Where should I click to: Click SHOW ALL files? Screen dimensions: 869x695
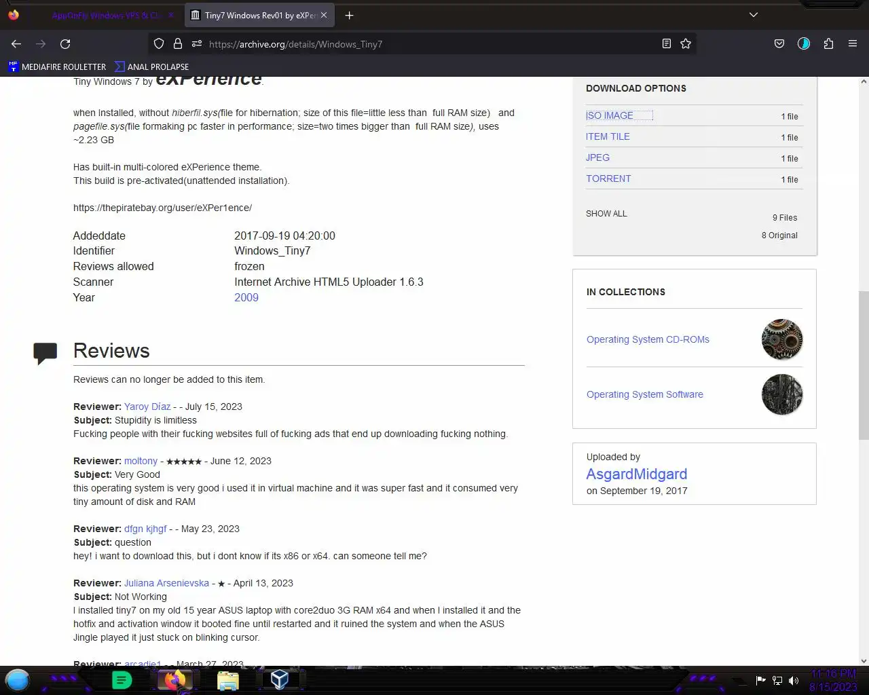click(x=606, y=213)
